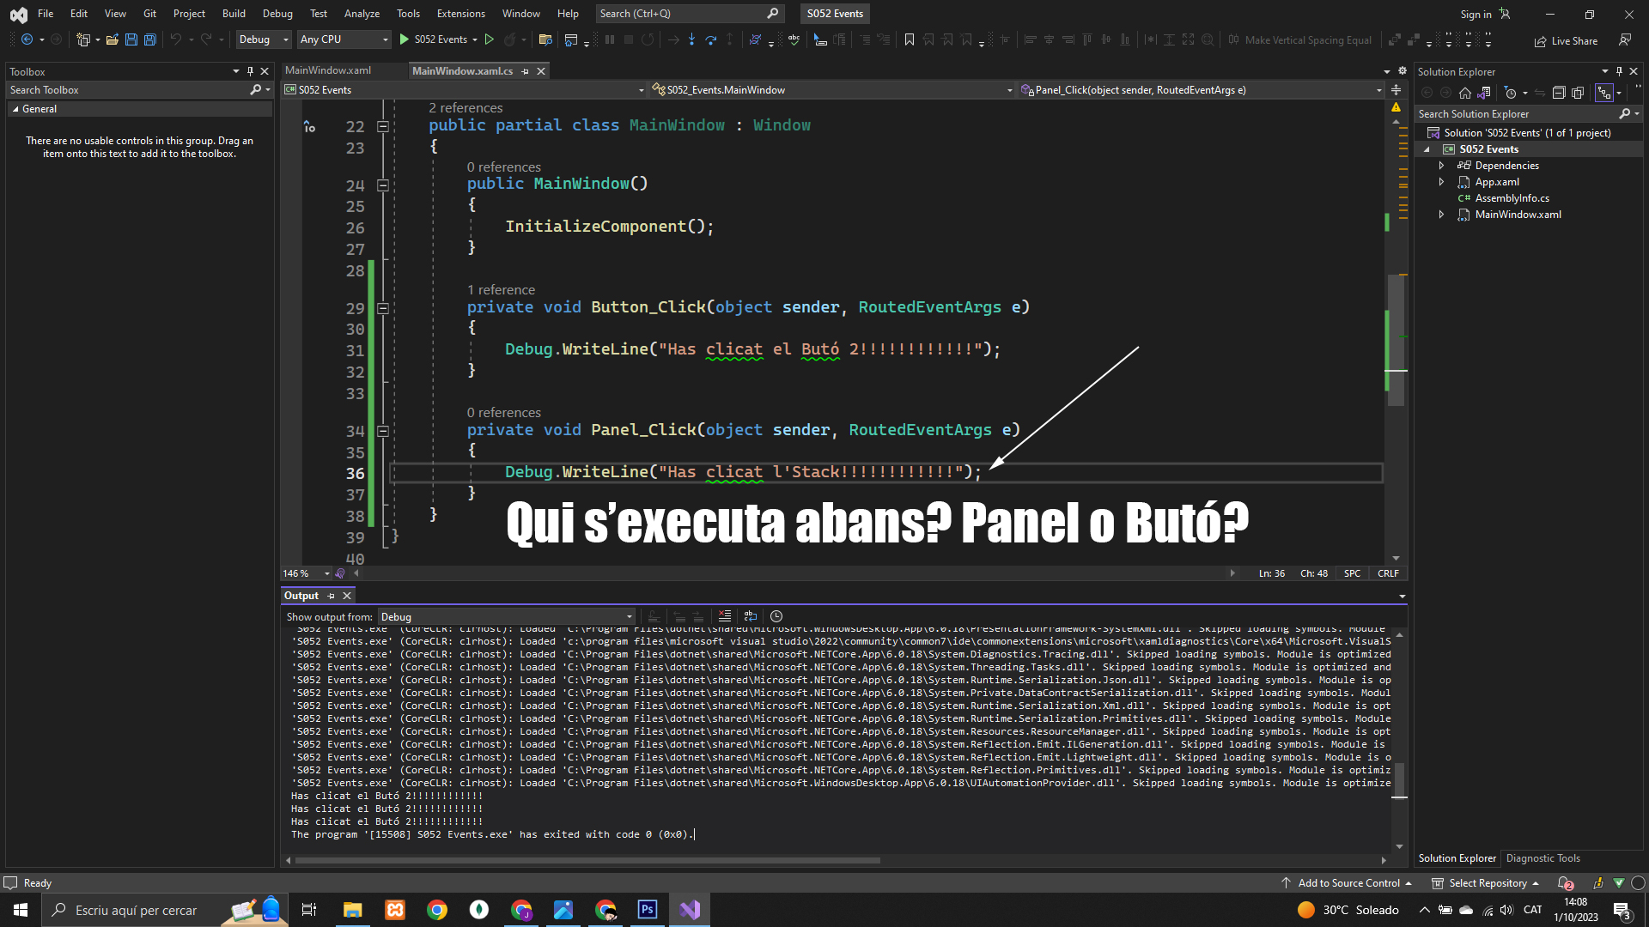
Task: Start debugging S052 Events with green play
Action: click(x=405, y=39)
